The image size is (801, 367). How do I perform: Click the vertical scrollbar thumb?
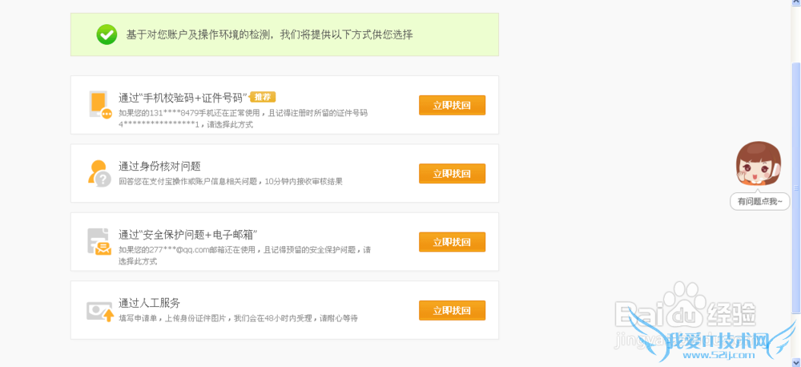click(x=795, y=160)
